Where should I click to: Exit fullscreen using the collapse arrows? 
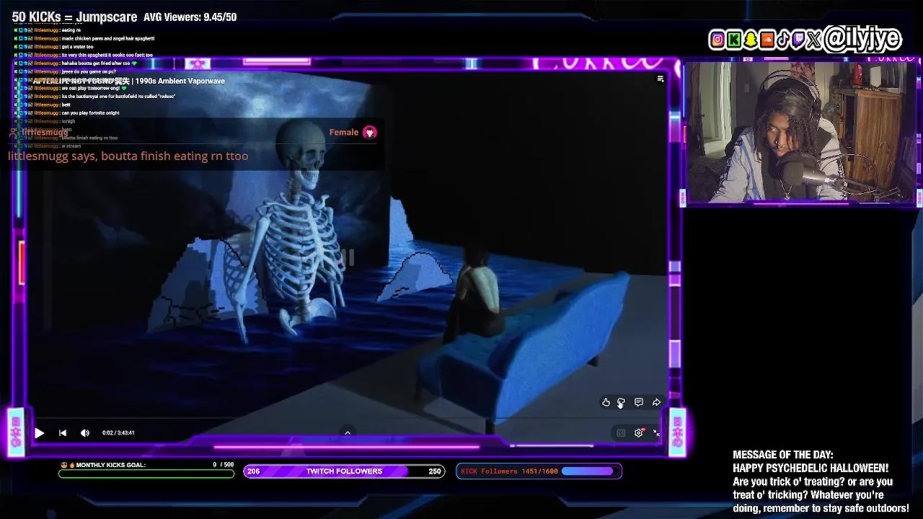tap(656, 433)
